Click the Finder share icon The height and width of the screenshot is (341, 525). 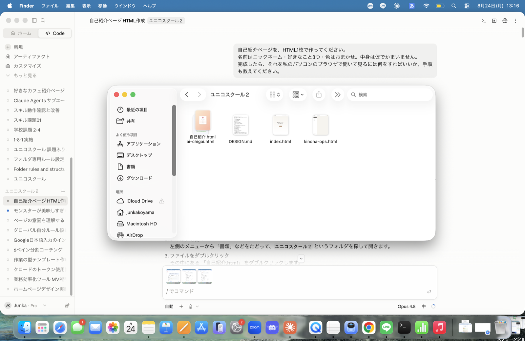[319, 94]
